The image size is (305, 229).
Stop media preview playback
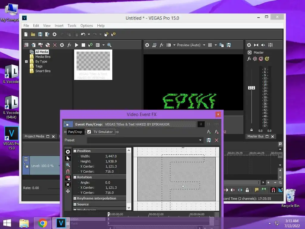pos(83,45)
